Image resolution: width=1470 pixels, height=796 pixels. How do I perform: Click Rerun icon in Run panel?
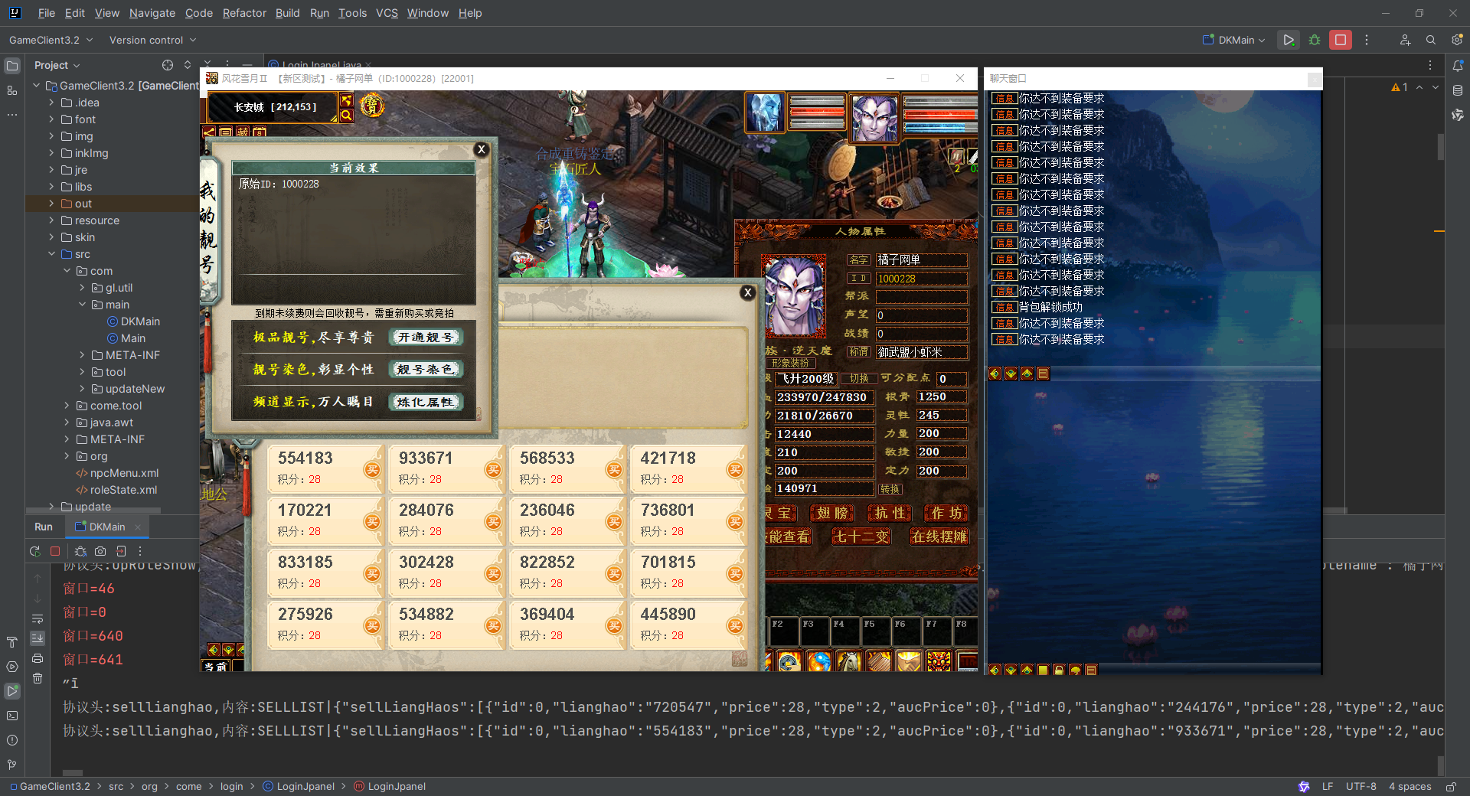35,551
